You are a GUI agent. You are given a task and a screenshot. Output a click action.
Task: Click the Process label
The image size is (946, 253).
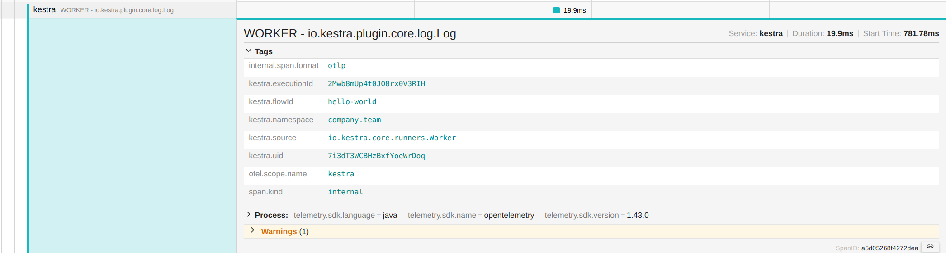(x=271, y=215)
